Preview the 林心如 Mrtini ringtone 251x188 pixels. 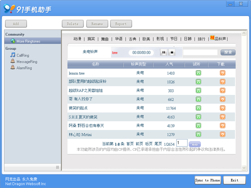pyautogui.click(x=198, y=134)
